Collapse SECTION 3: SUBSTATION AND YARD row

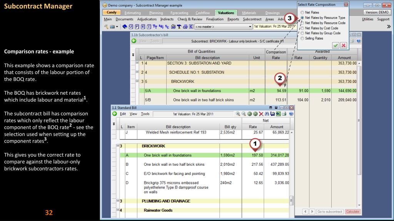tap(137, 63)
